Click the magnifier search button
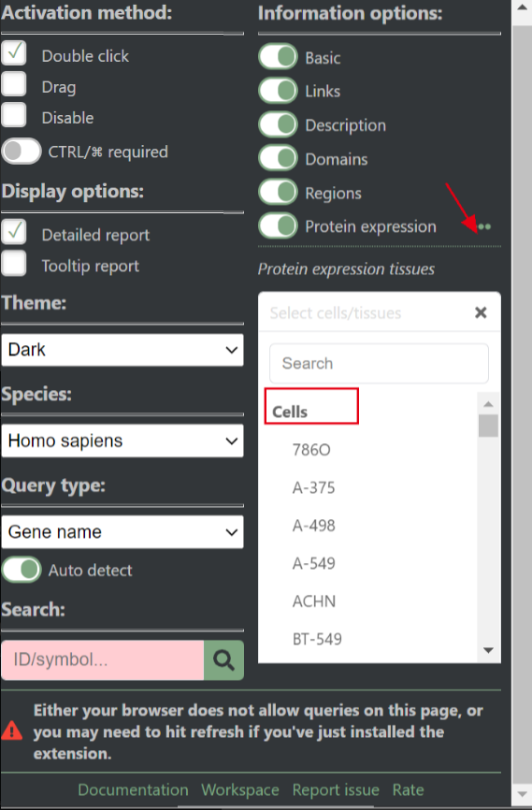This screenshot has height=810, width=532. tap(223, 659)
